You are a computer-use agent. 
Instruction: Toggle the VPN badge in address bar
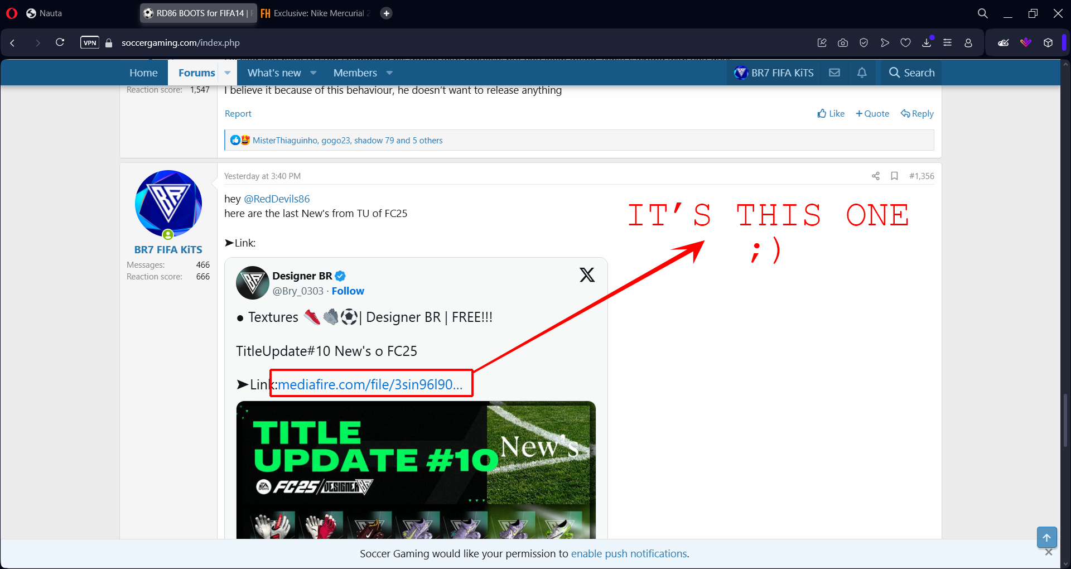click(x=90, y=42)
